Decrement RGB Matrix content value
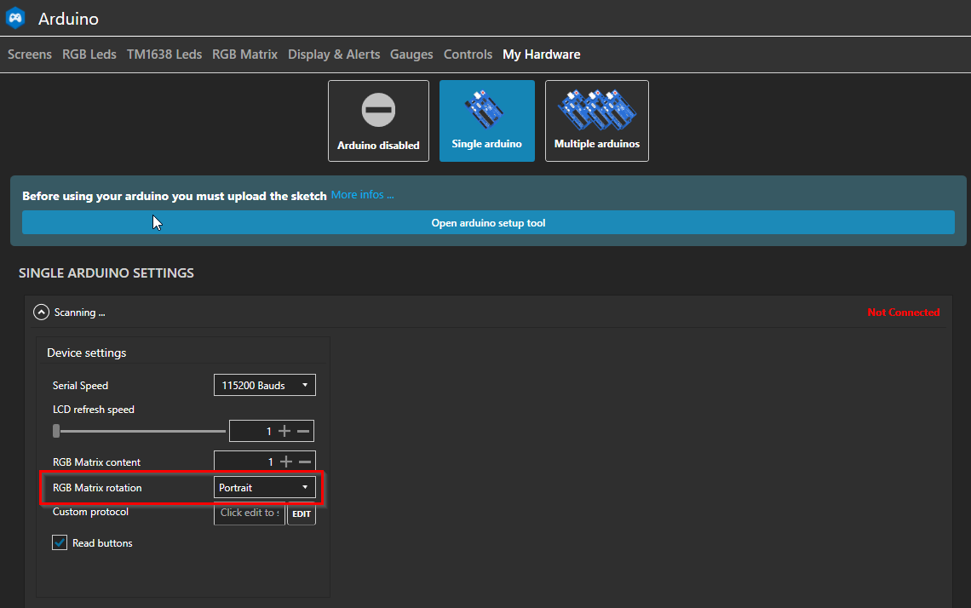971x608 pixels. point(306,462)
